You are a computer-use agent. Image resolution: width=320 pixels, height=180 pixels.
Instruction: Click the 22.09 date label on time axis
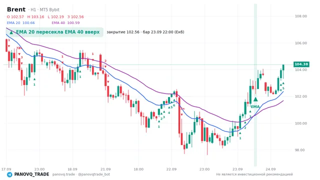[x=171, y=169]
